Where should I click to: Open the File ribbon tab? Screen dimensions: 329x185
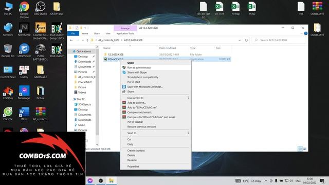[x=73, y=33]
